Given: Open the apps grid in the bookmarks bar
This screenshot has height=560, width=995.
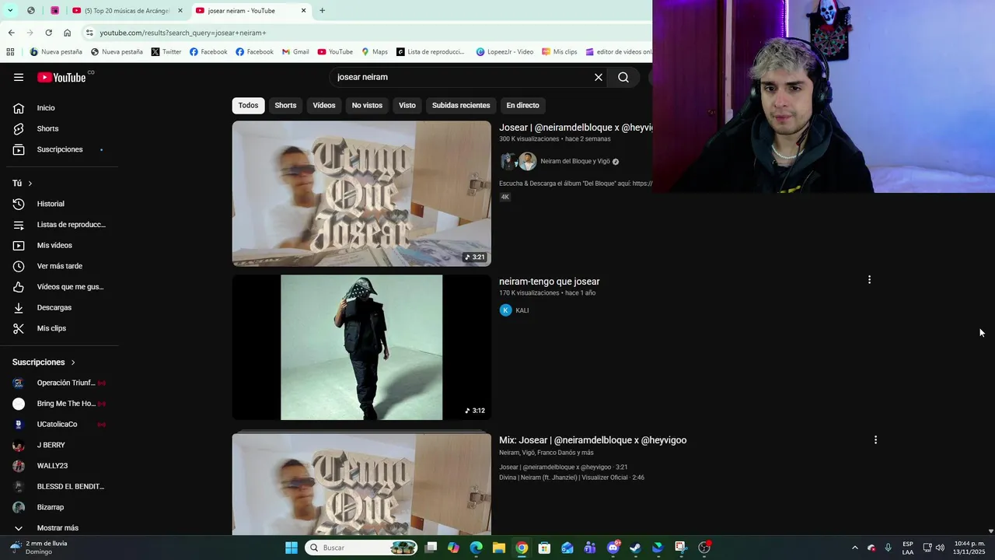Looking at the screenshot, I should click(10, 52).
